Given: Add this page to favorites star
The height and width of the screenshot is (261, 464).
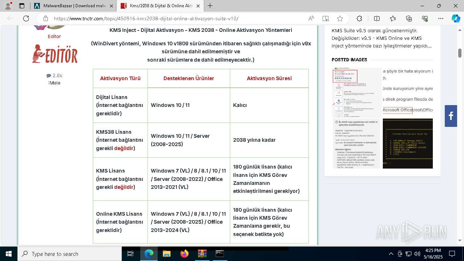Looking at the screenshot, I should point(340,18).
